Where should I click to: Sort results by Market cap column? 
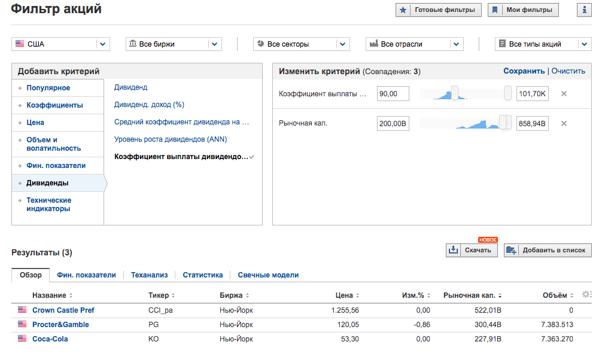click(x=473, y=295)
